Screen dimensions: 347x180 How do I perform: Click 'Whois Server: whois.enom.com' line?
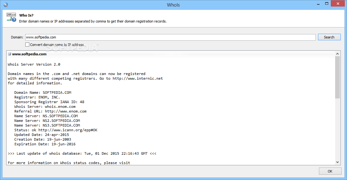pyautogui.click(x=45, y=107)
